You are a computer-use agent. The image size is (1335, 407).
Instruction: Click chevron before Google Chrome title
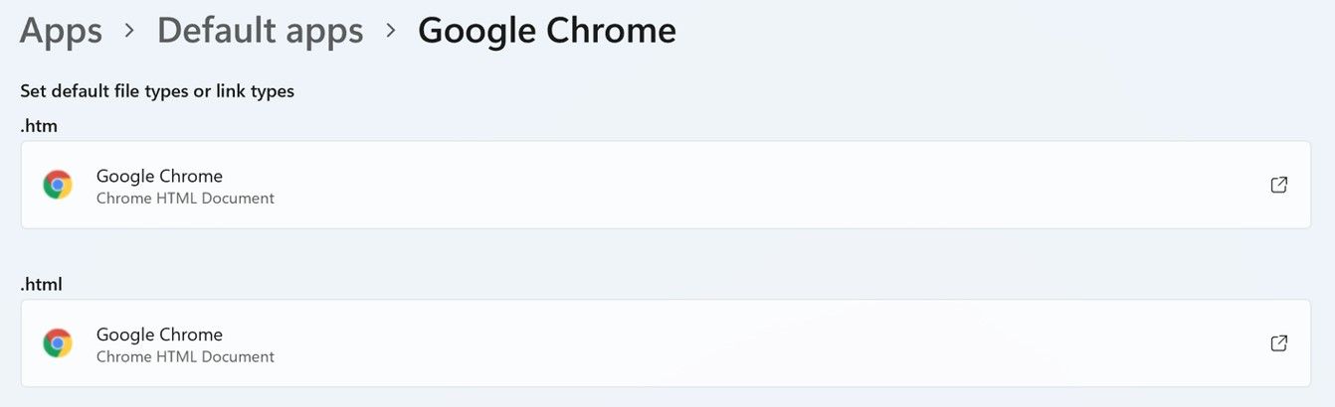click(x=391, y=31)
